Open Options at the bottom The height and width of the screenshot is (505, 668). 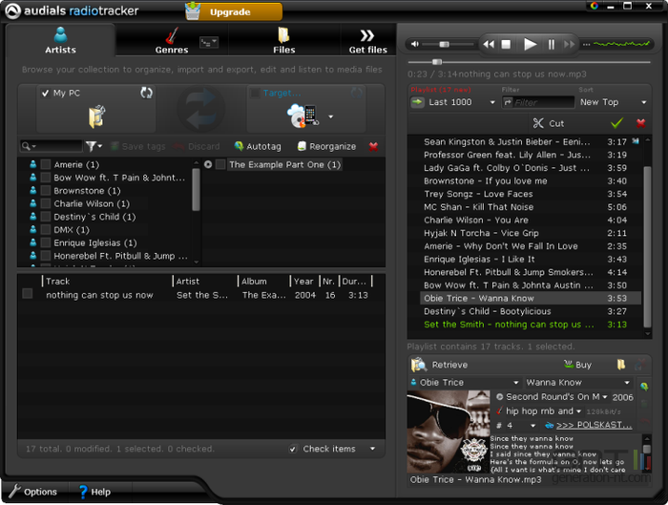(x=33, y=492)
